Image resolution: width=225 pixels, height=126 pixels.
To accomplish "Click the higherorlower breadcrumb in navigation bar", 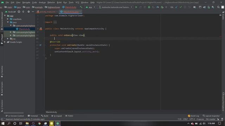I will pos(52,7).
